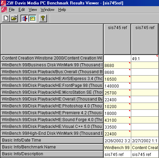The image size is (159, 158).
Task: Click the 2/26/2002 date cell
Action: pos(117,141)
